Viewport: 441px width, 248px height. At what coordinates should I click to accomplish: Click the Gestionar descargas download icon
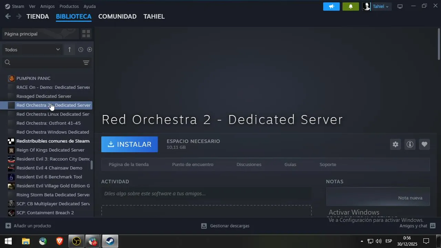(204, 226)
